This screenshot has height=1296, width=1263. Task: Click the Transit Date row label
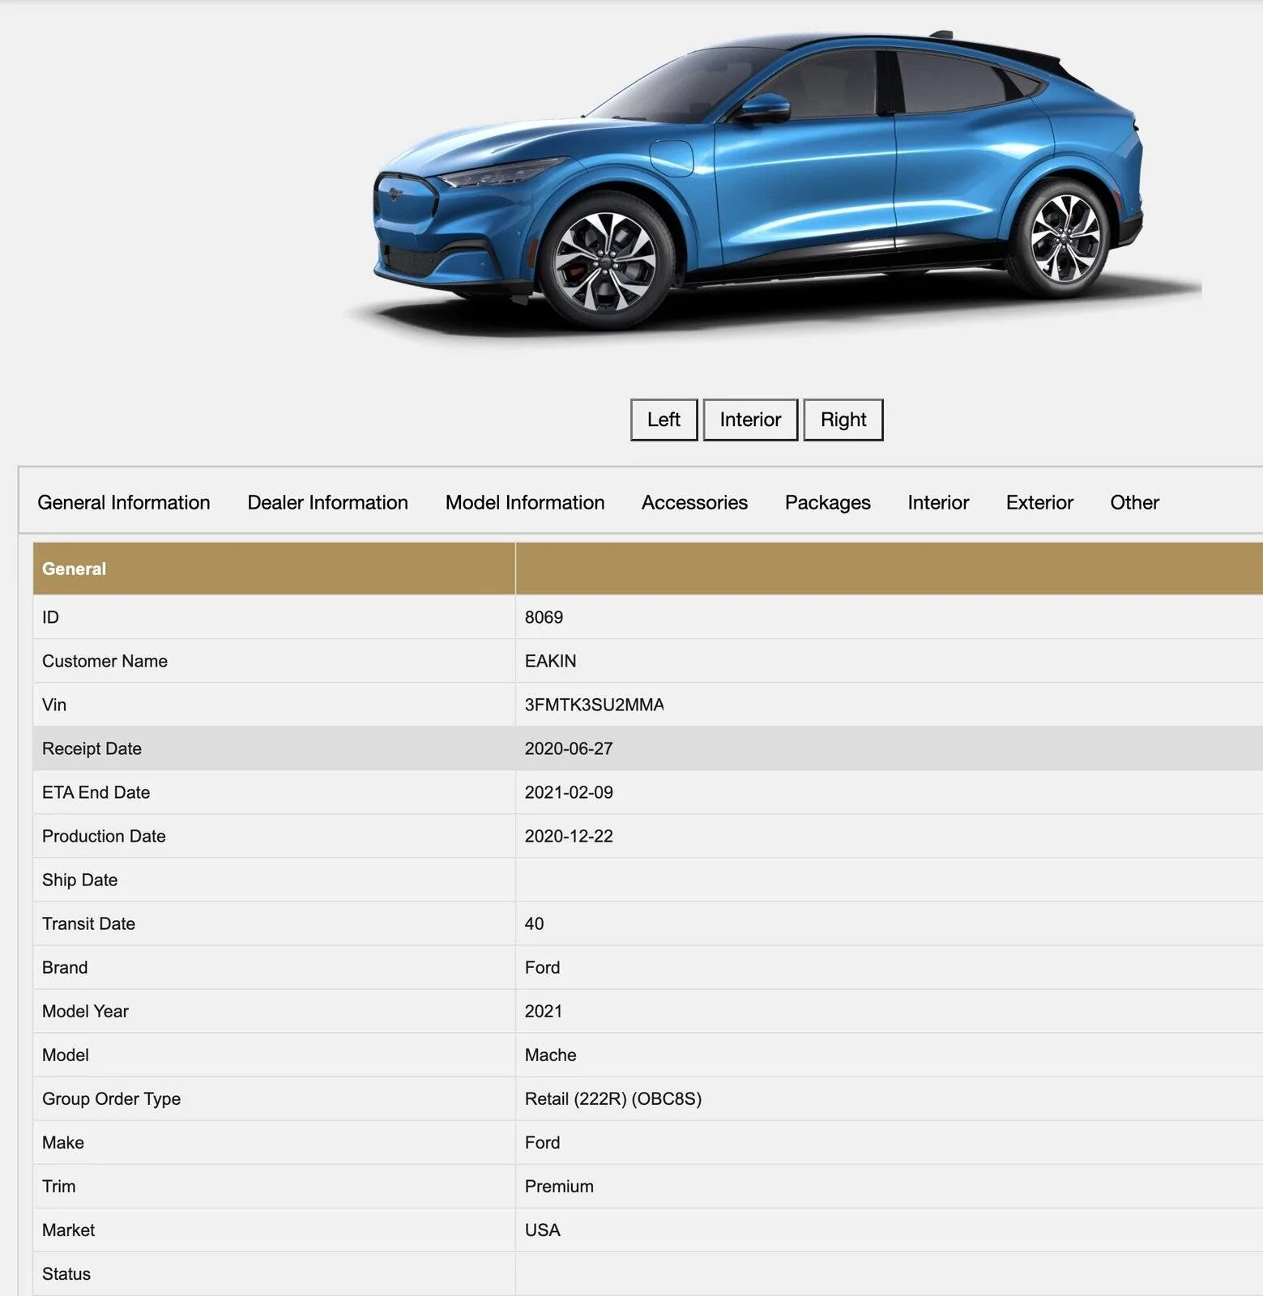pos(88,923)
